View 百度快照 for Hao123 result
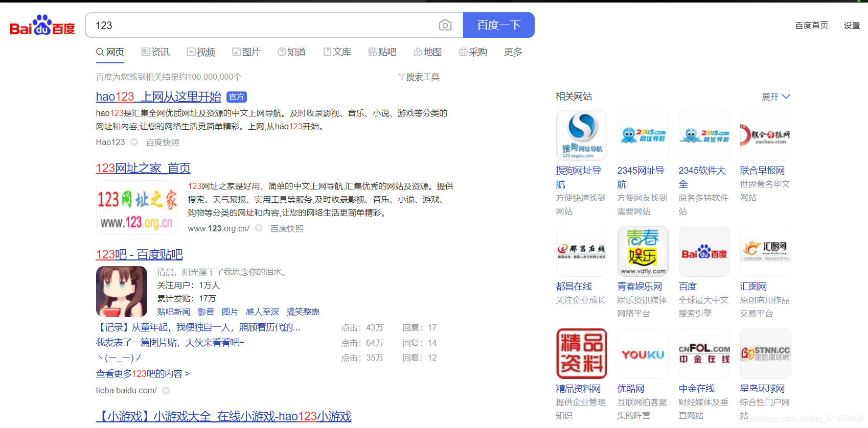868x428 pixels. pos(163,142)
